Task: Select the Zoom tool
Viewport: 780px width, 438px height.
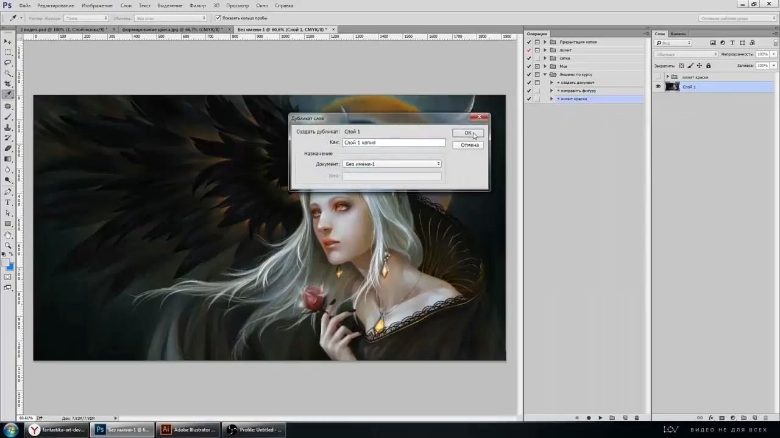Action: 8,245
